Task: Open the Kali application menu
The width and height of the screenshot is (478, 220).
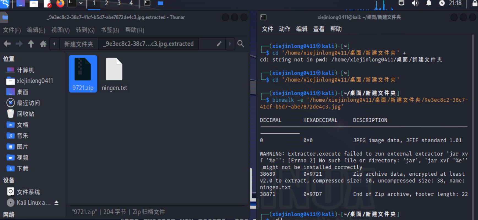Action: point(5,4)
